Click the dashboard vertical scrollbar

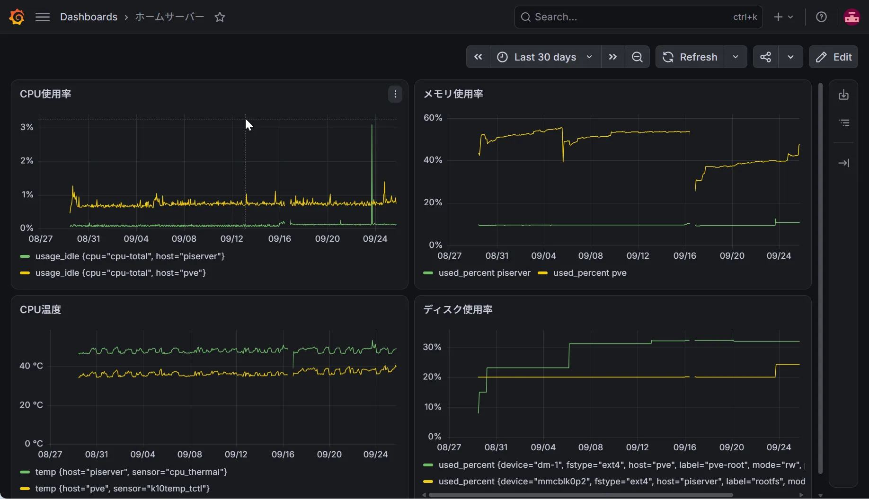[820, 278]
